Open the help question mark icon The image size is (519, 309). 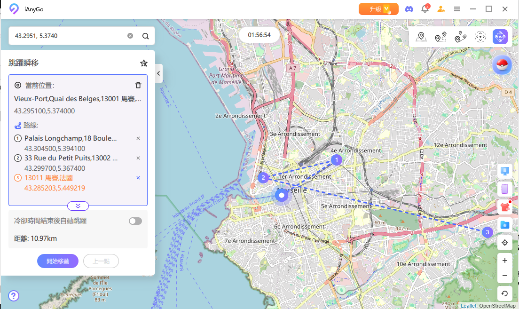[14, 295]
